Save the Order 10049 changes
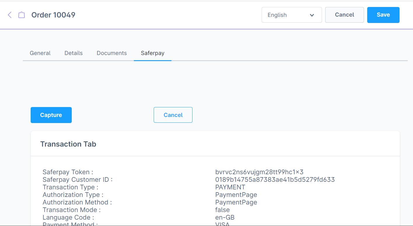This screenshot has height=226, width=413. [383, 15]
